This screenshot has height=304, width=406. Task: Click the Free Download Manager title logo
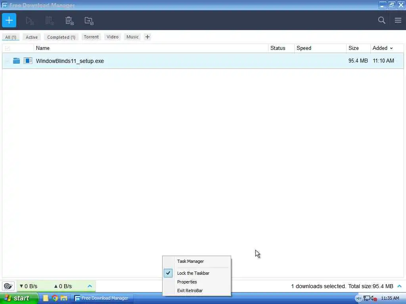coord(4,5)
